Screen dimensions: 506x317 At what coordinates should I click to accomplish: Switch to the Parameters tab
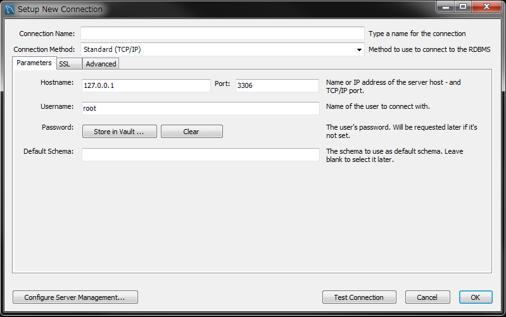(x=34, y=63)
